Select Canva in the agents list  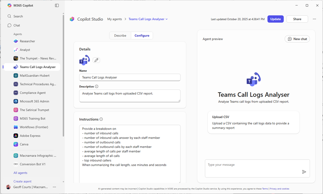click(x=24, y=144)
